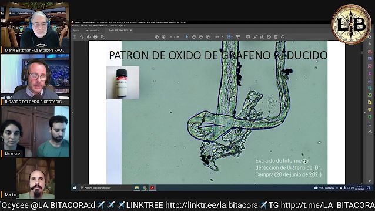Image resolution: width=375 pixels, height=212 pixels.
Task: Select Ricardo Delgado's video tile
Action: [35, 80]
